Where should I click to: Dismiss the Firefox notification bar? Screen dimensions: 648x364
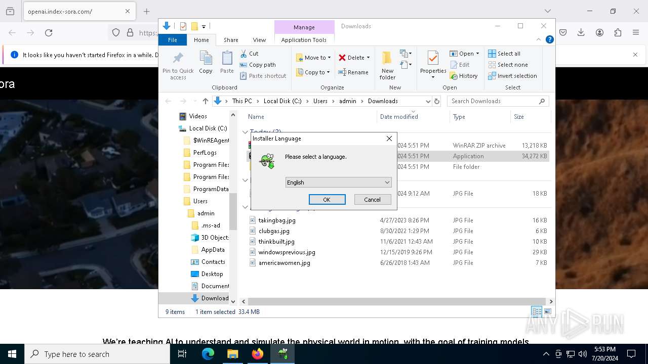click(635, 55)
